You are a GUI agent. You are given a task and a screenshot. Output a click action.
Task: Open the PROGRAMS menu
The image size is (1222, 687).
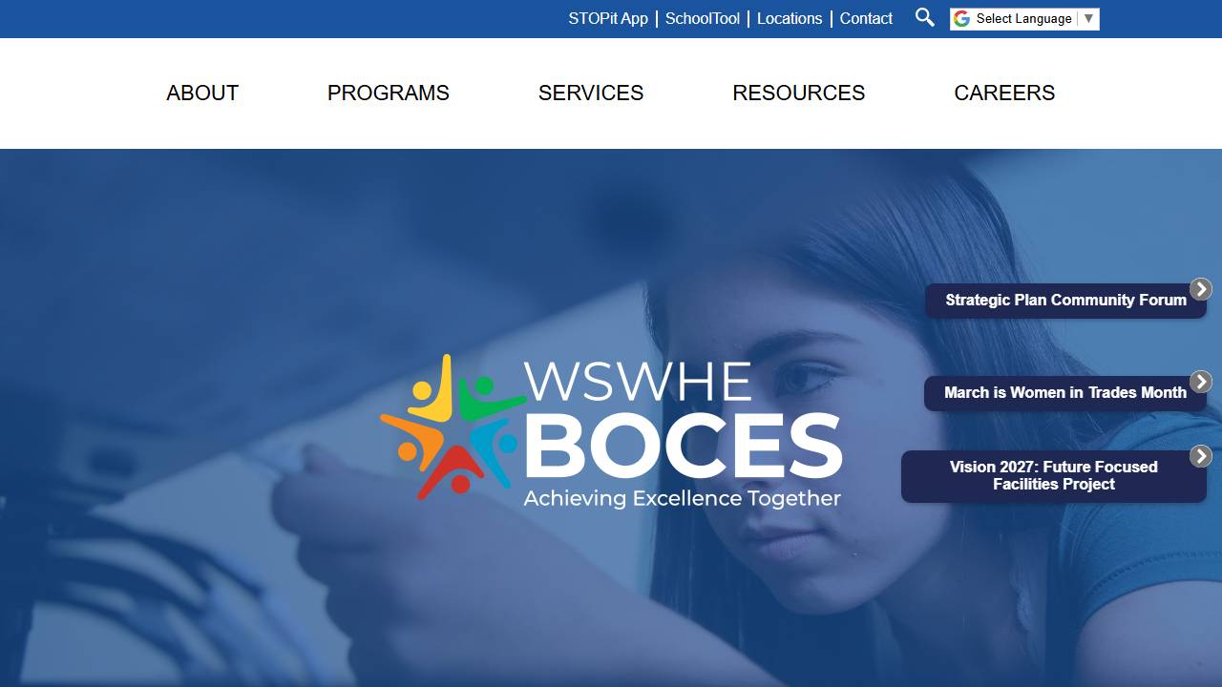click(389, 93)
